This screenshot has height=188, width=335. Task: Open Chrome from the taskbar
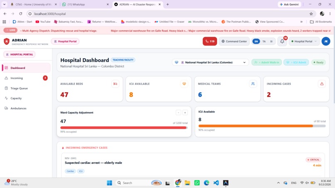[178, 183]
